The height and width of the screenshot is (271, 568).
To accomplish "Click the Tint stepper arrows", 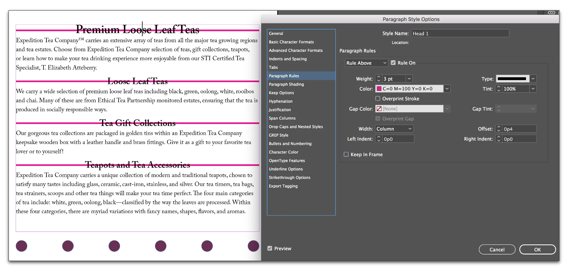I will 499,89.
